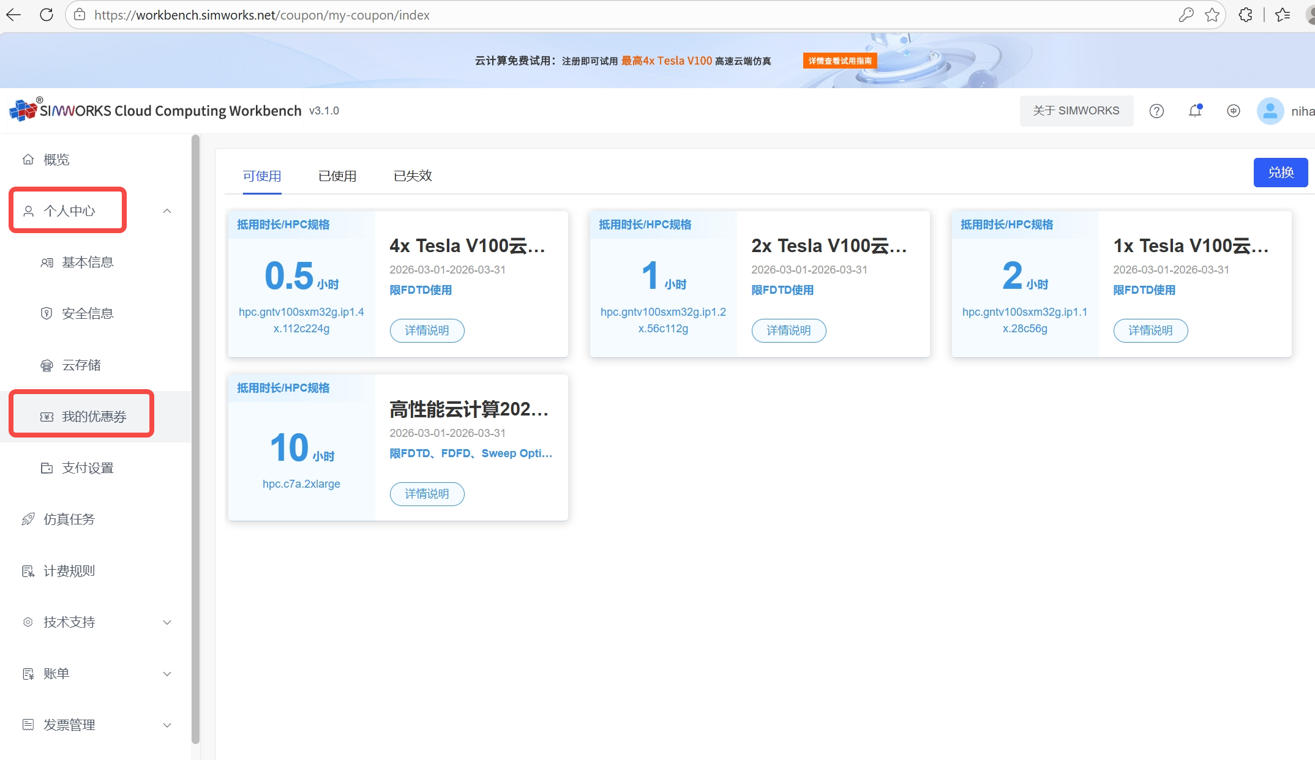Click the user avatar icon
This screenshot has width=1315, height=760.
tap(1270, 111)
